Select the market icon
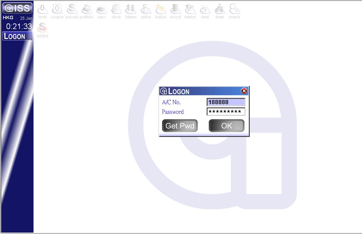Screen dimensions: 362x234 click(190, 10)
